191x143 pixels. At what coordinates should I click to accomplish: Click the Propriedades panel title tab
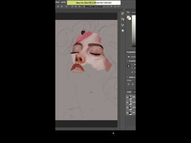click(x=131, y=52)
